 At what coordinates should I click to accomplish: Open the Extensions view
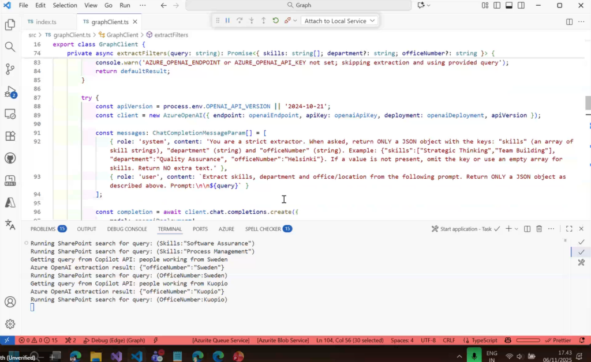[10, 137]
